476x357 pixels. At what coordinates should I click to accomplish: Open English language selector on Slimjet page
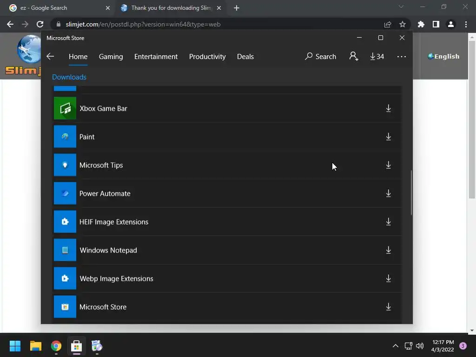click(443, 56)
